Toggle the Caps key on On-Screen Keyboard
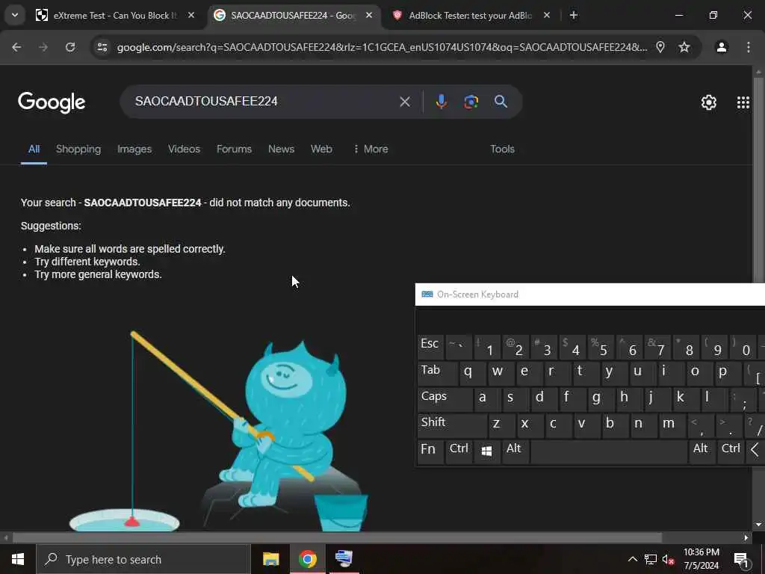This screenshot has width=765, height=574. pyautogui.click(x=445, y=399)
